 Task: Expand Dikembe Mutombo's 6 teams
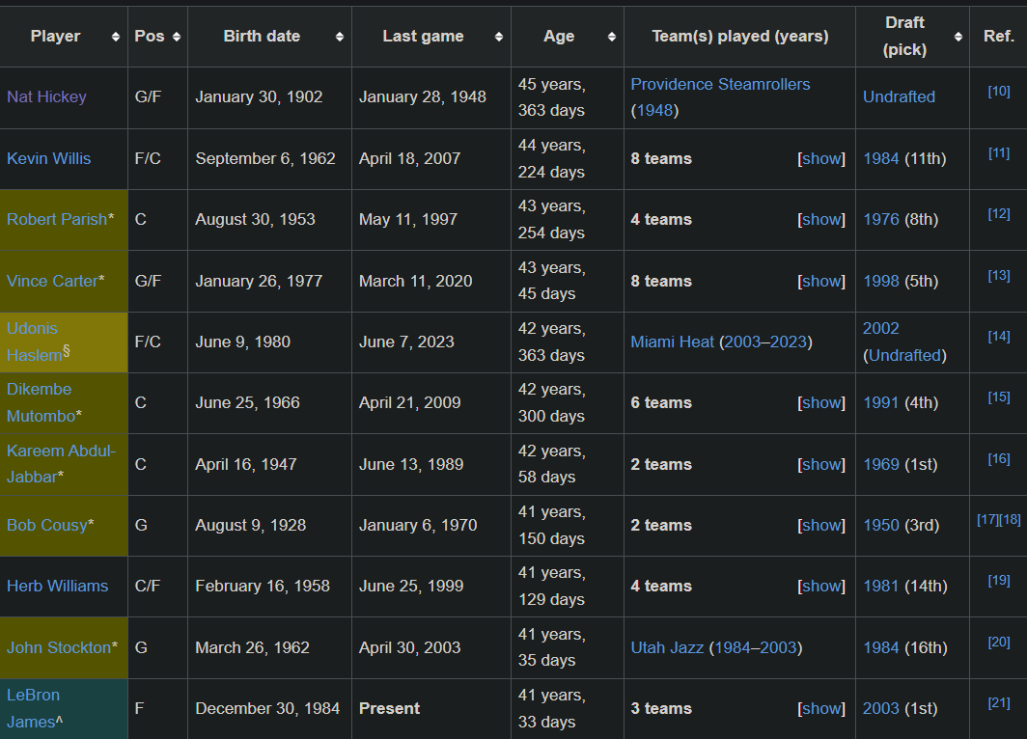point(821,402)
